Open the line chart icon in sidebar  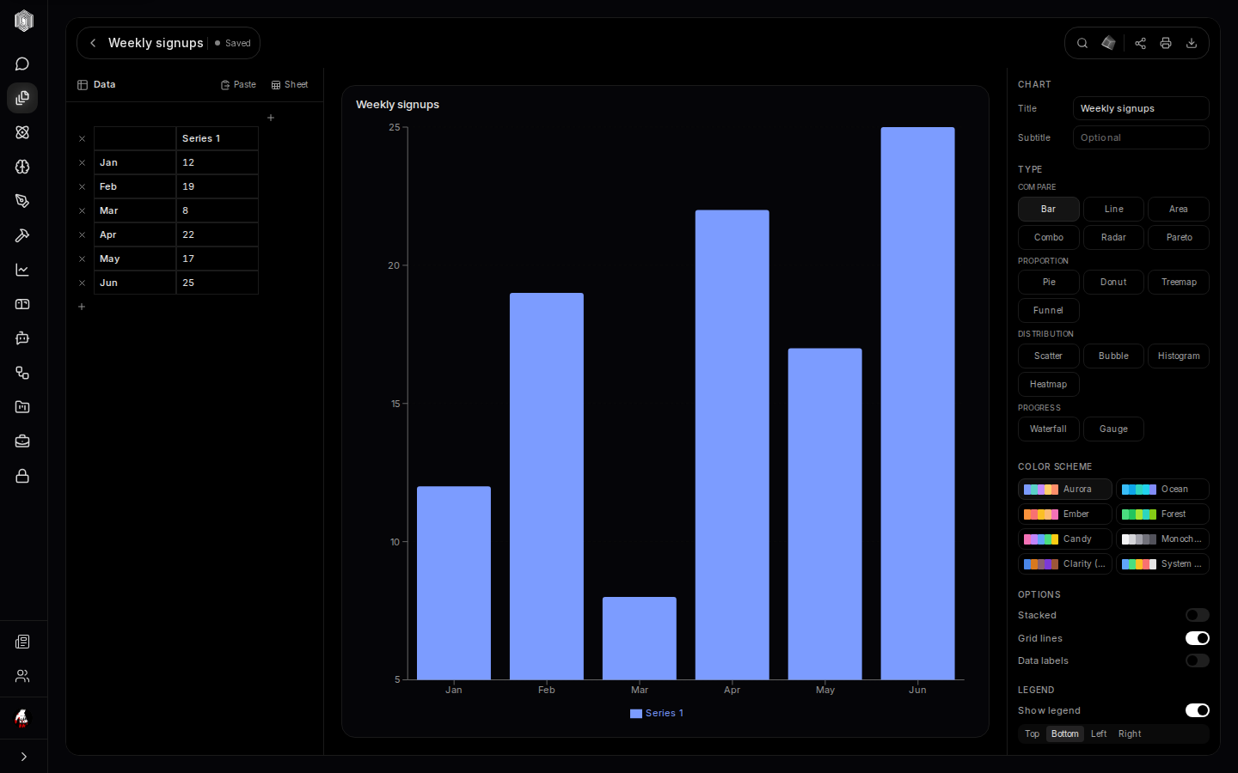[x=22, y=270]
